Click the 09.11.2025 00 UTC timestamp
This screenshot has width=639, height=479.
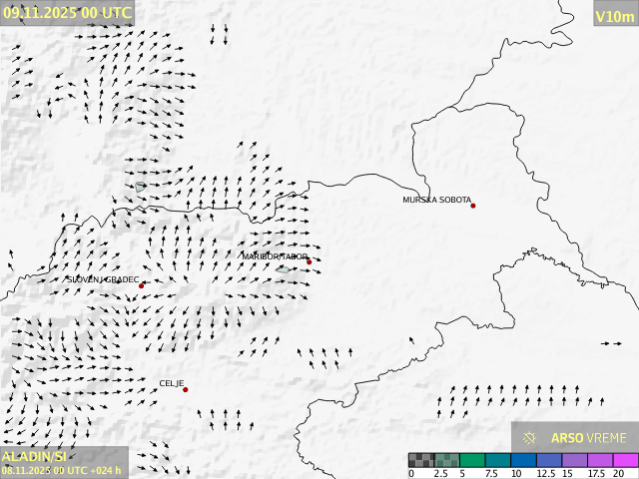(66, 12)
